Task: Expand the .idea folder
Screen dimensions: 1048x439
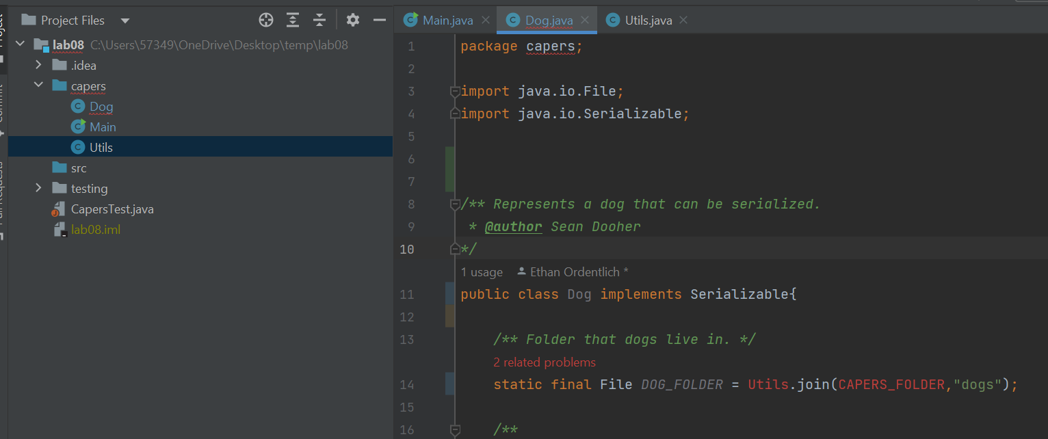Action: [x=39, y=66]
